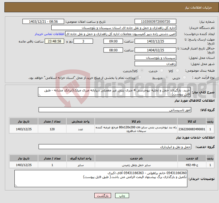Viewport: 219px width, 203px height.
Task: Click the واحد اندازه گیری column header
Action: [x=80, y=158]
